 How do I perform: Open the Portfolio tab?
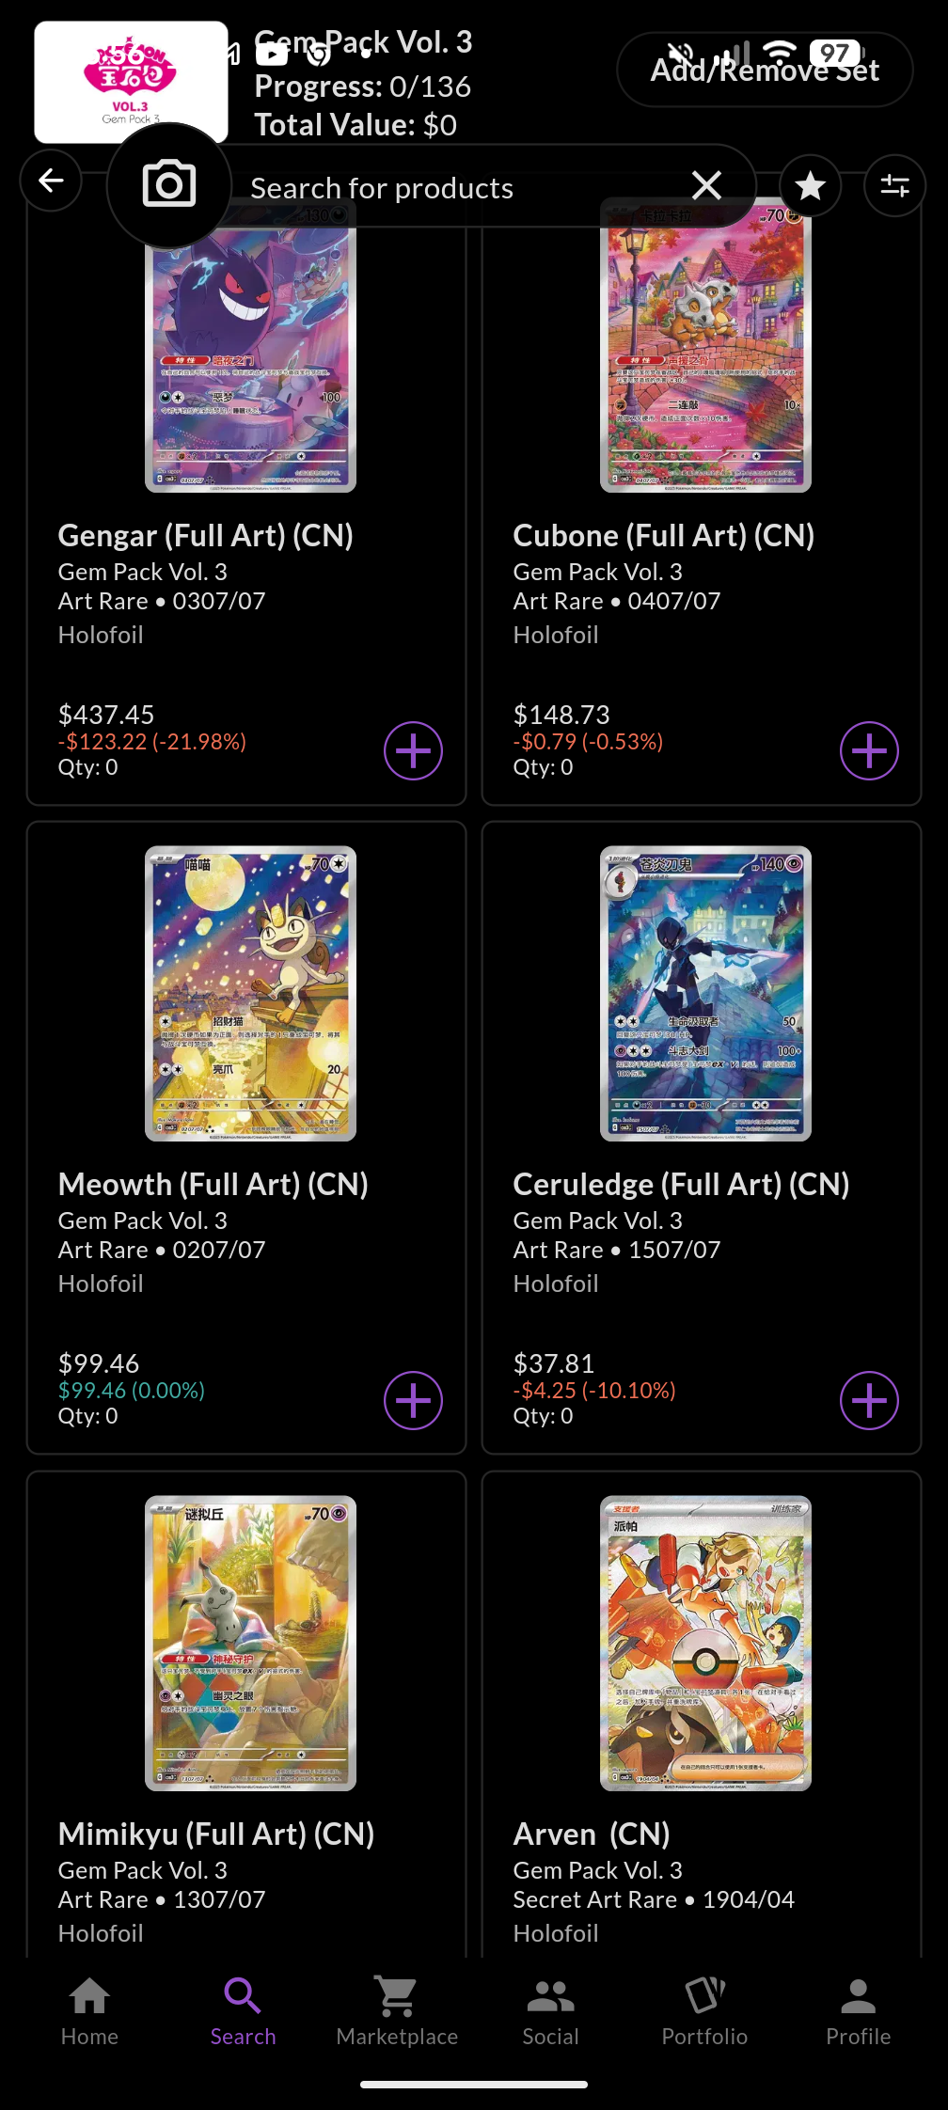[704, 2011]
